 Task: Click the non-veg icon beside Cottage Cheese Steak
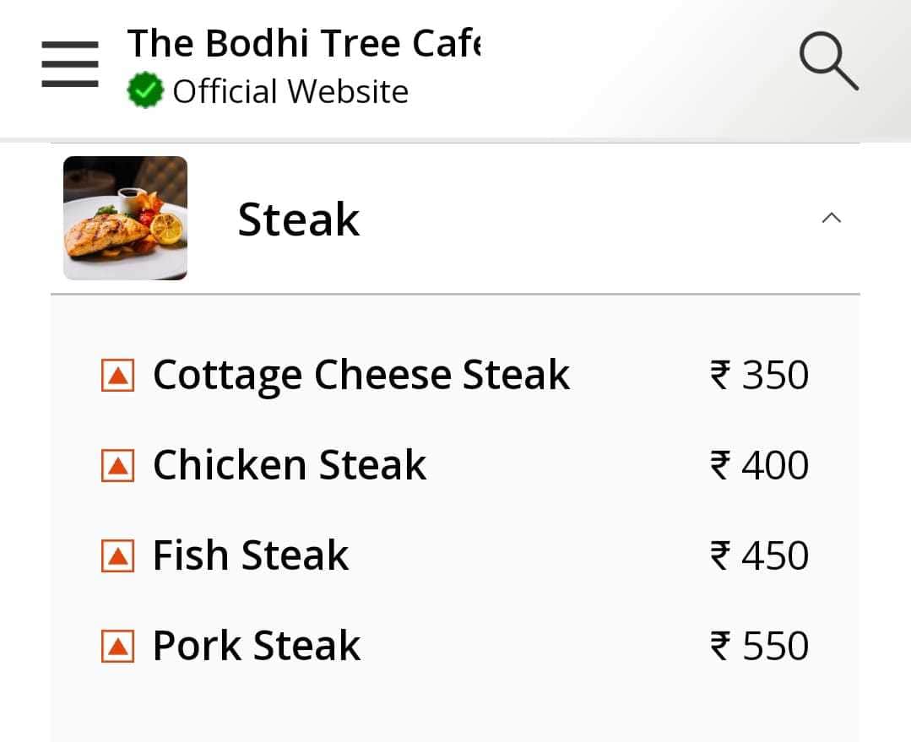pos(119,374)
